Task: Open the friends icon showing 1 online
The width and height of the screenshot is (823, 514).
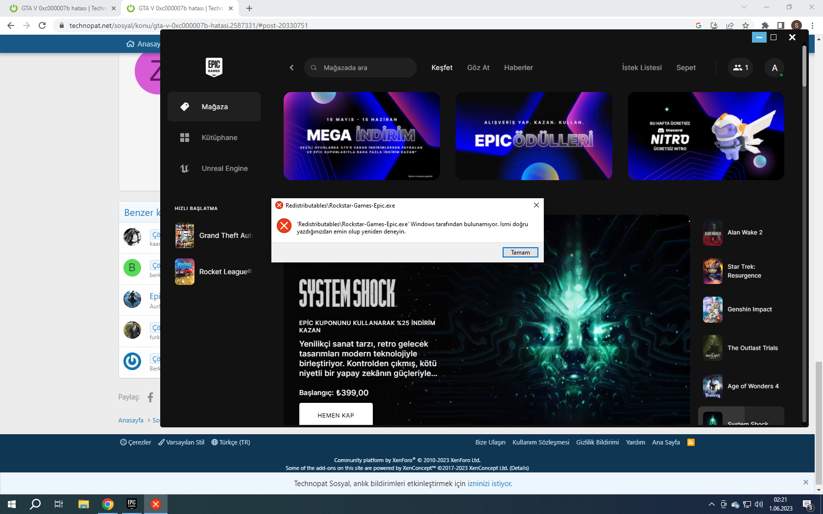Action: 740,68
